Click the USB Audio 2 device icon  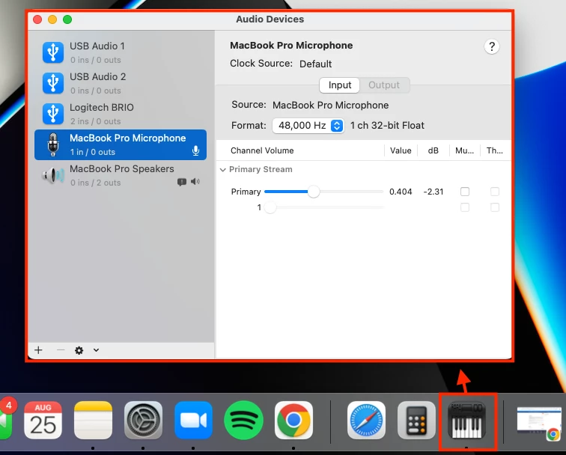(x=53, y=83)
